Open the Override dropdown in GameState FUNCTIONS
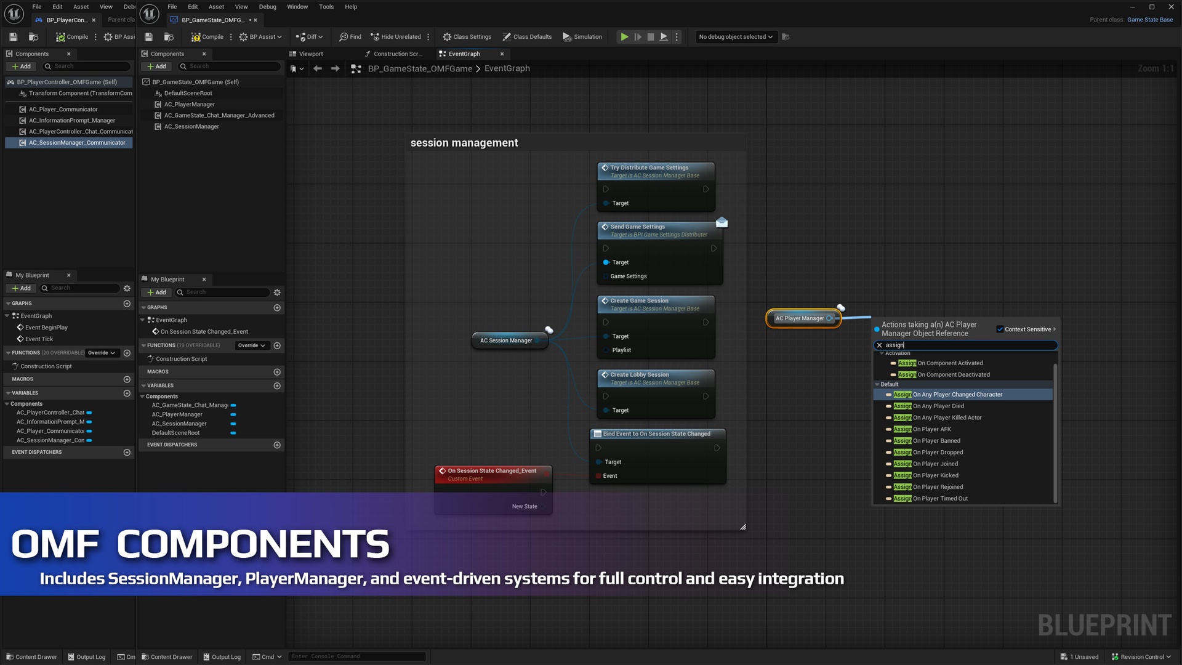1182x665 pixels. (x=251, y=346)
